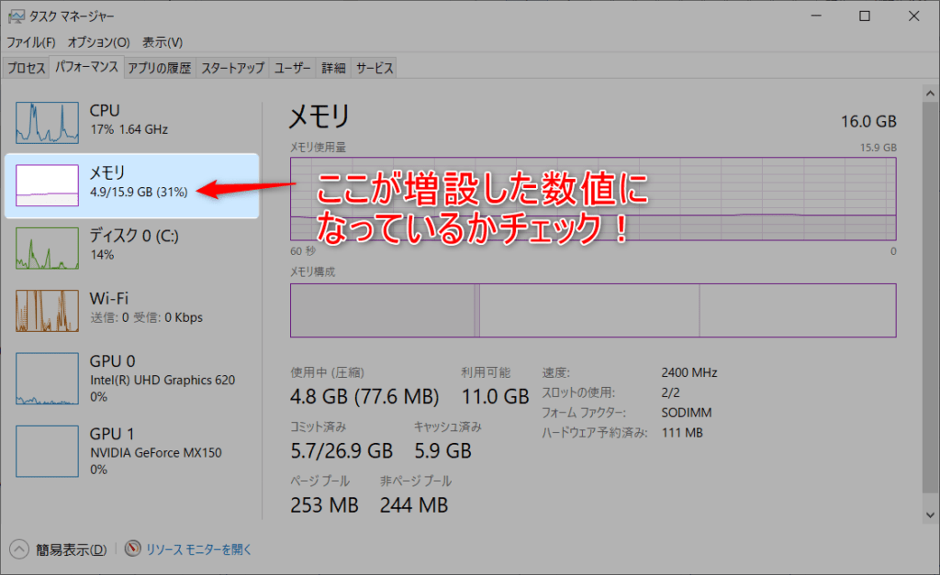Image resolution: width=940 pixels, height=575 pixels.
Task: Click the vertical scrollbar thumb
Action: pyautogui.click(x=930, y=297)
